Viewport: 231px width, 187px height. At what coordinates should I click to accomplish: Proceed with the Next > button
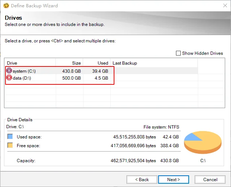173,179
